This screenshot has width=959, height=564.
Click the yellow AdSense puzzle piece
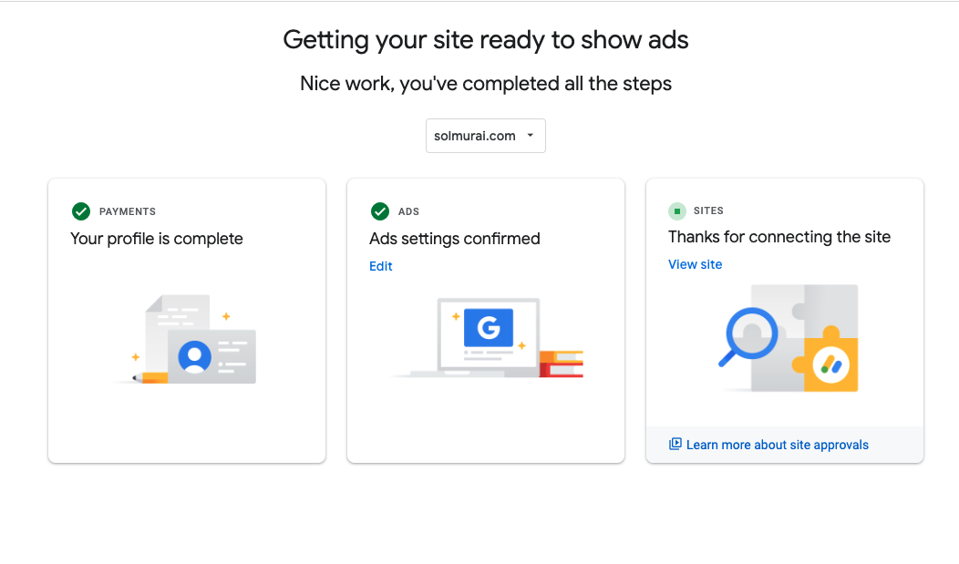[x=830, y=364]
